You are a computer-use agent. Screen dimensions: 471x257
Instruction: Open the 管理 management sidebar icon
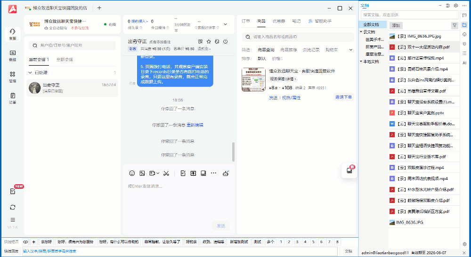pos(13,77)
